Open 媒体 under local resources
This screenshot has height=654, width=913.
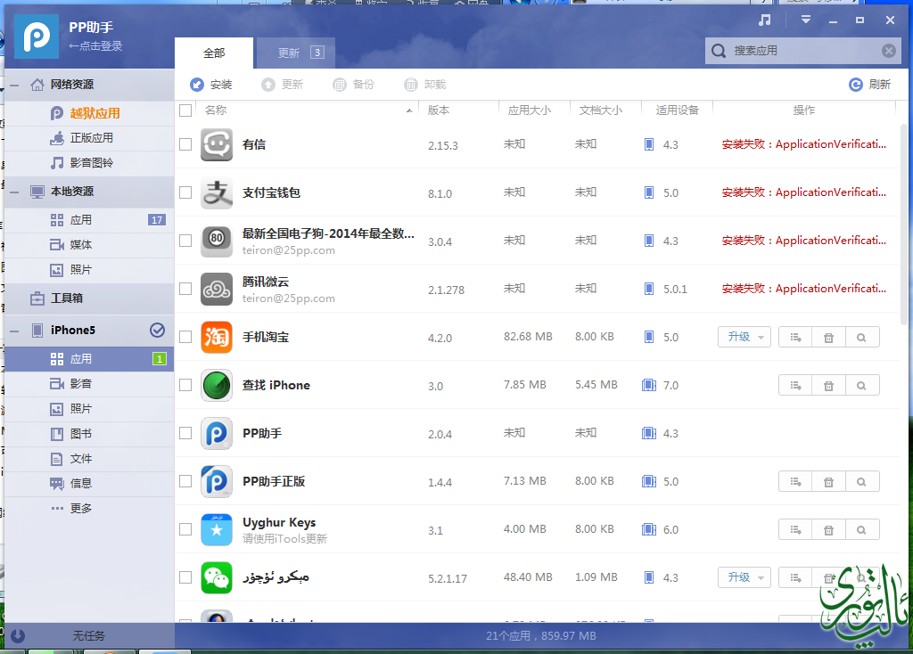point(89,245)
